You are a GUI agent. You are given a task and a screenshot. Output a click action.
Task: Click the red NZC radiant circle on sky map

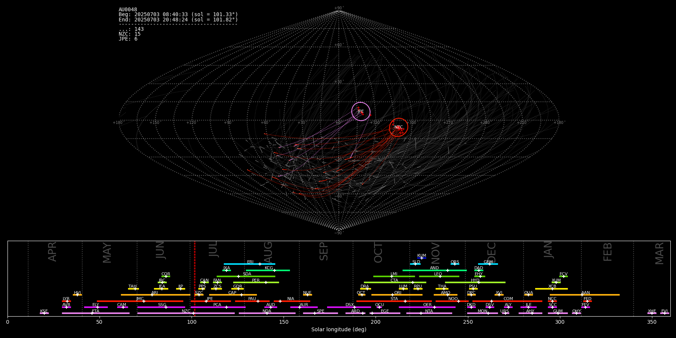[398, 127]
